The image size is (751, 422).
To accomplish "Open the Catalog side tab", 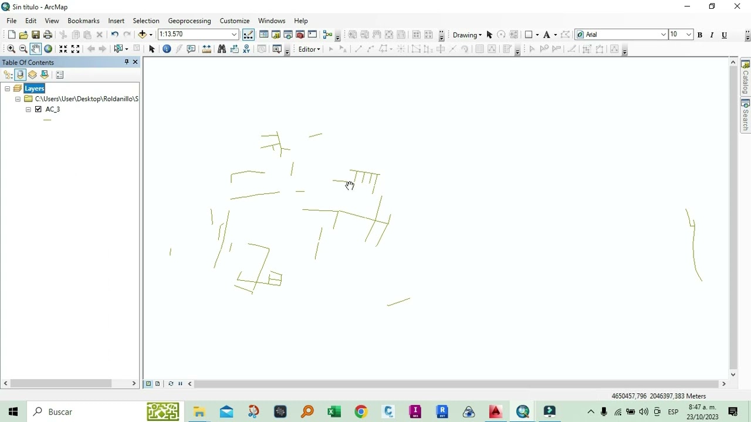I will tap(746, 77).
